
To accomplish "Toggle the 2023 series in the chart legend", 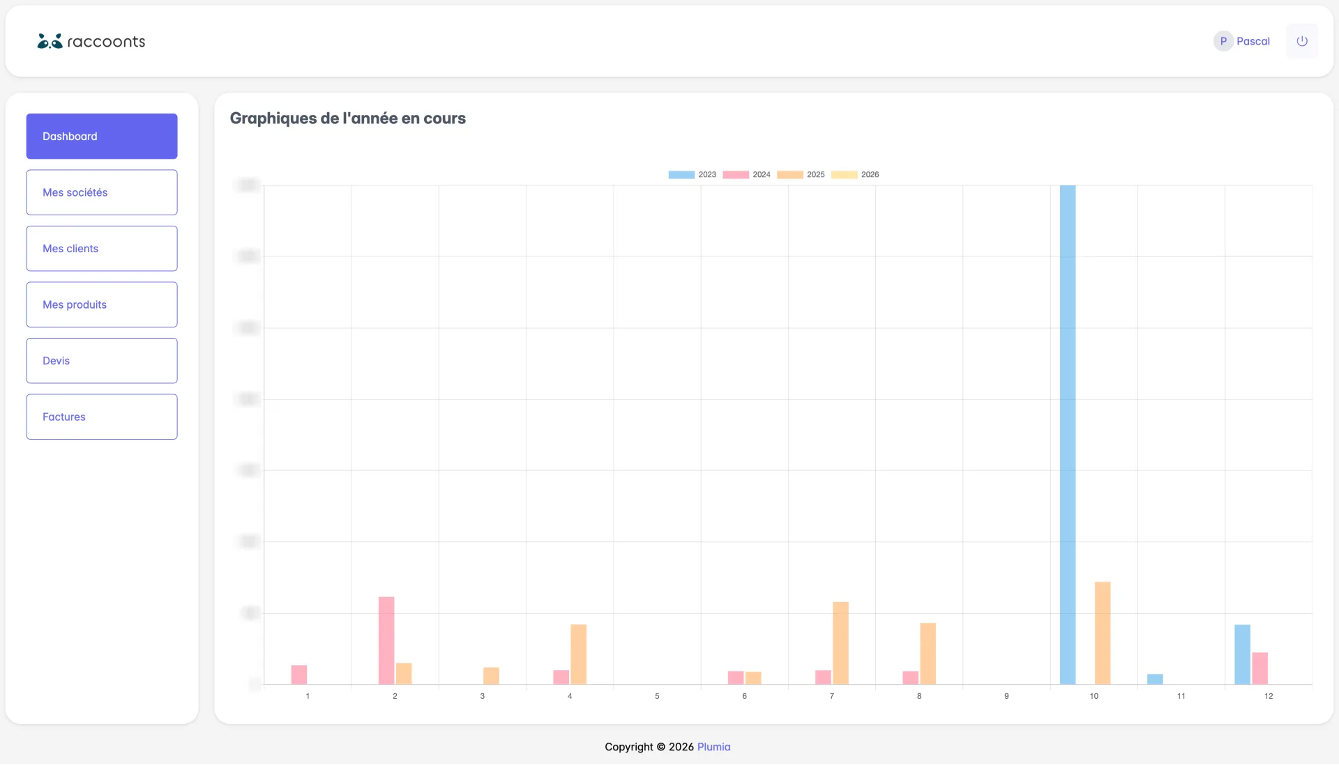I will [707, 174].
